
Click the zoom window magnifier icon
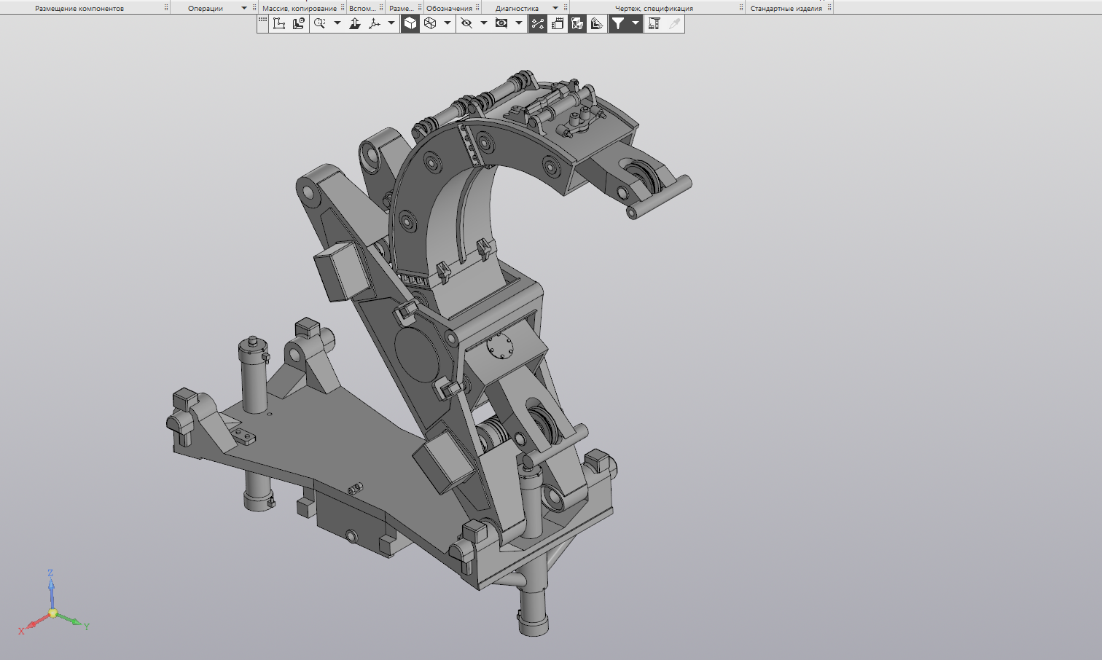pyautogui.click(x=319, y=23)
